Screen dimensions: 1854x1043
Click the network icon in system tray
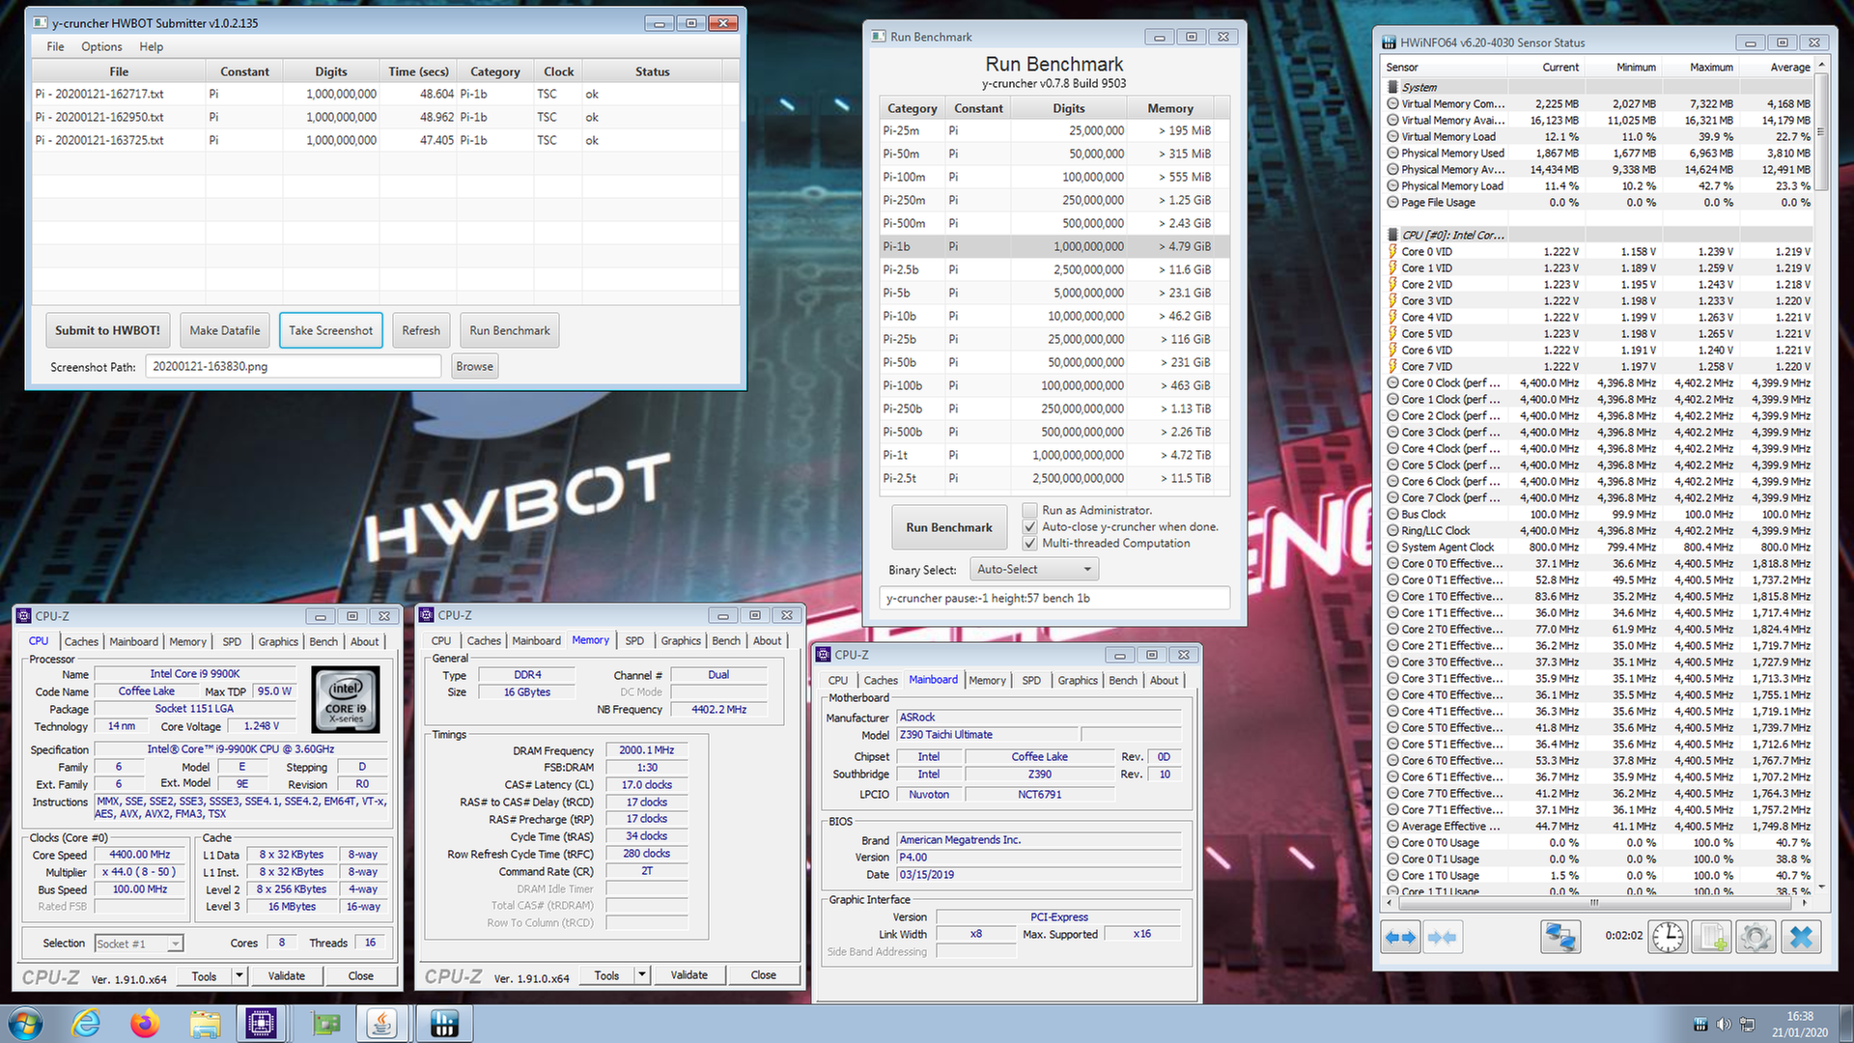point(1747,1024)
